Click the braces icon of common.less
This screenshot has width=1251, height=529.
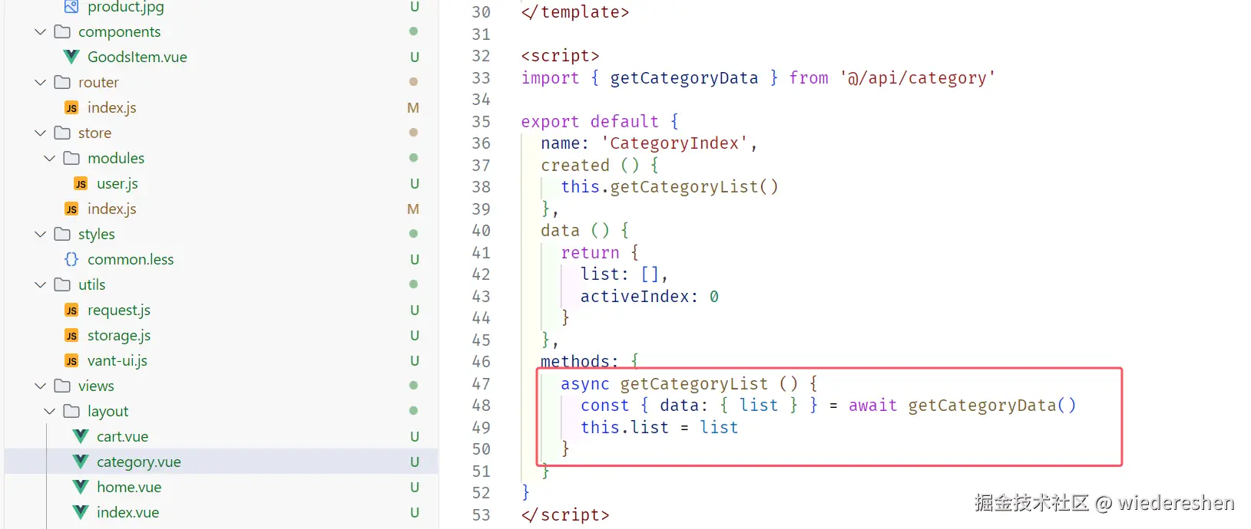click(x=71, y=259)
